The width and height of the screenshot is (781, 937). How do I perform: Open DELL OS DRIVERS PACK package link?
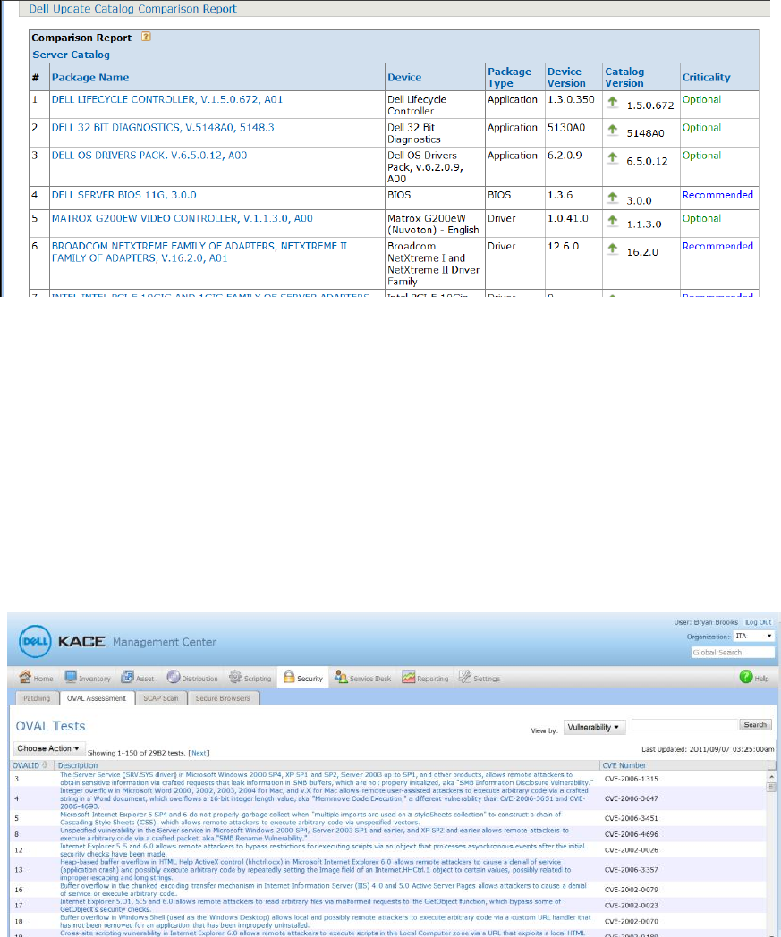(149, 156)
